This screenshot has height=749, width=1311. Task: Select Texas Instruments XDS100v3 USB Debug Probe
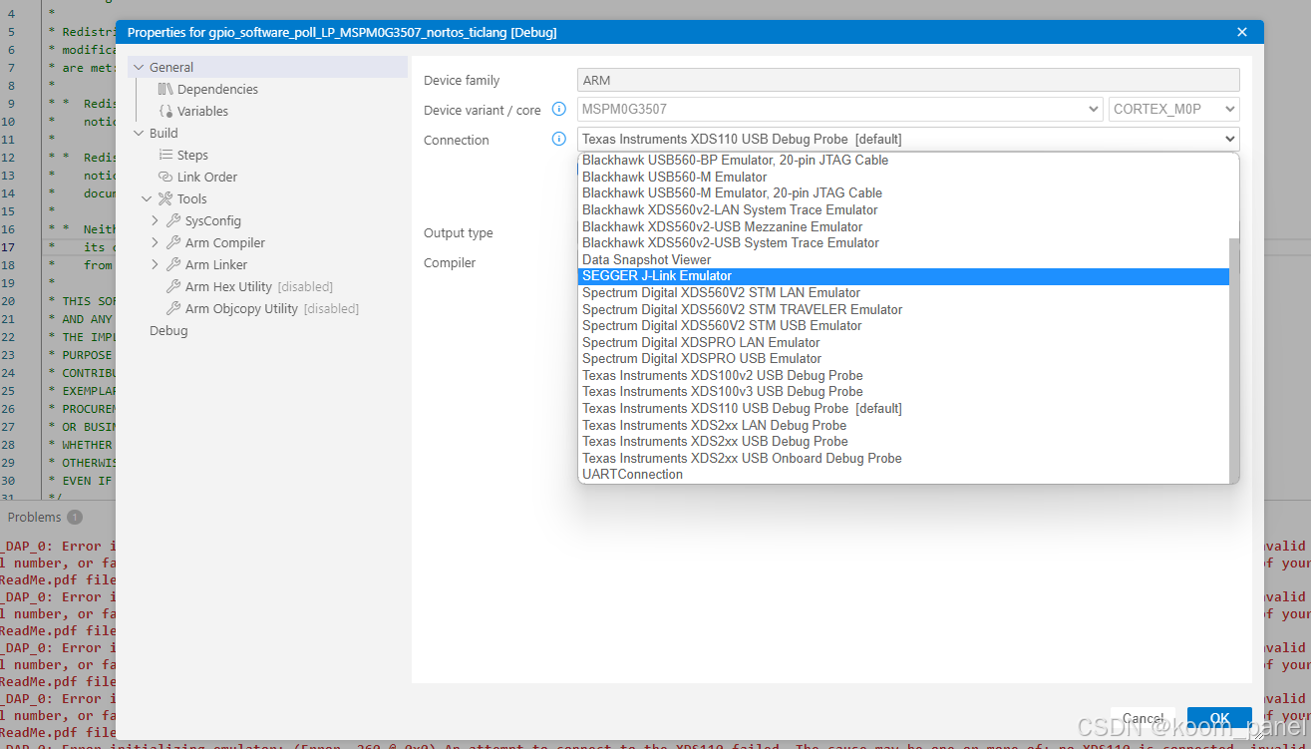tap(903, 392)
